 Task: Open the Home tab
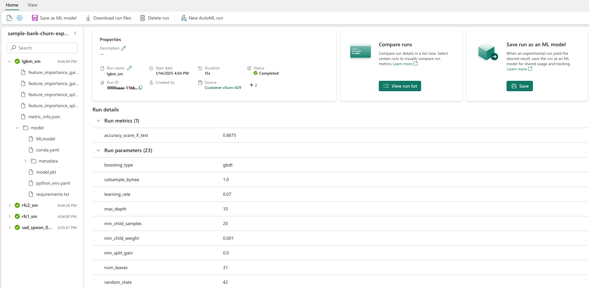click(12, 5)
